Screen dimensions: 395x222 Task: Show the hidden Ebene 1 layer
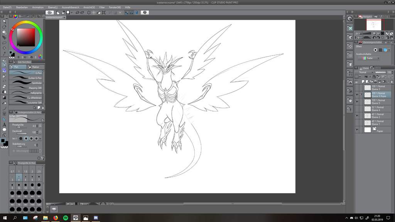pos(357,123)
